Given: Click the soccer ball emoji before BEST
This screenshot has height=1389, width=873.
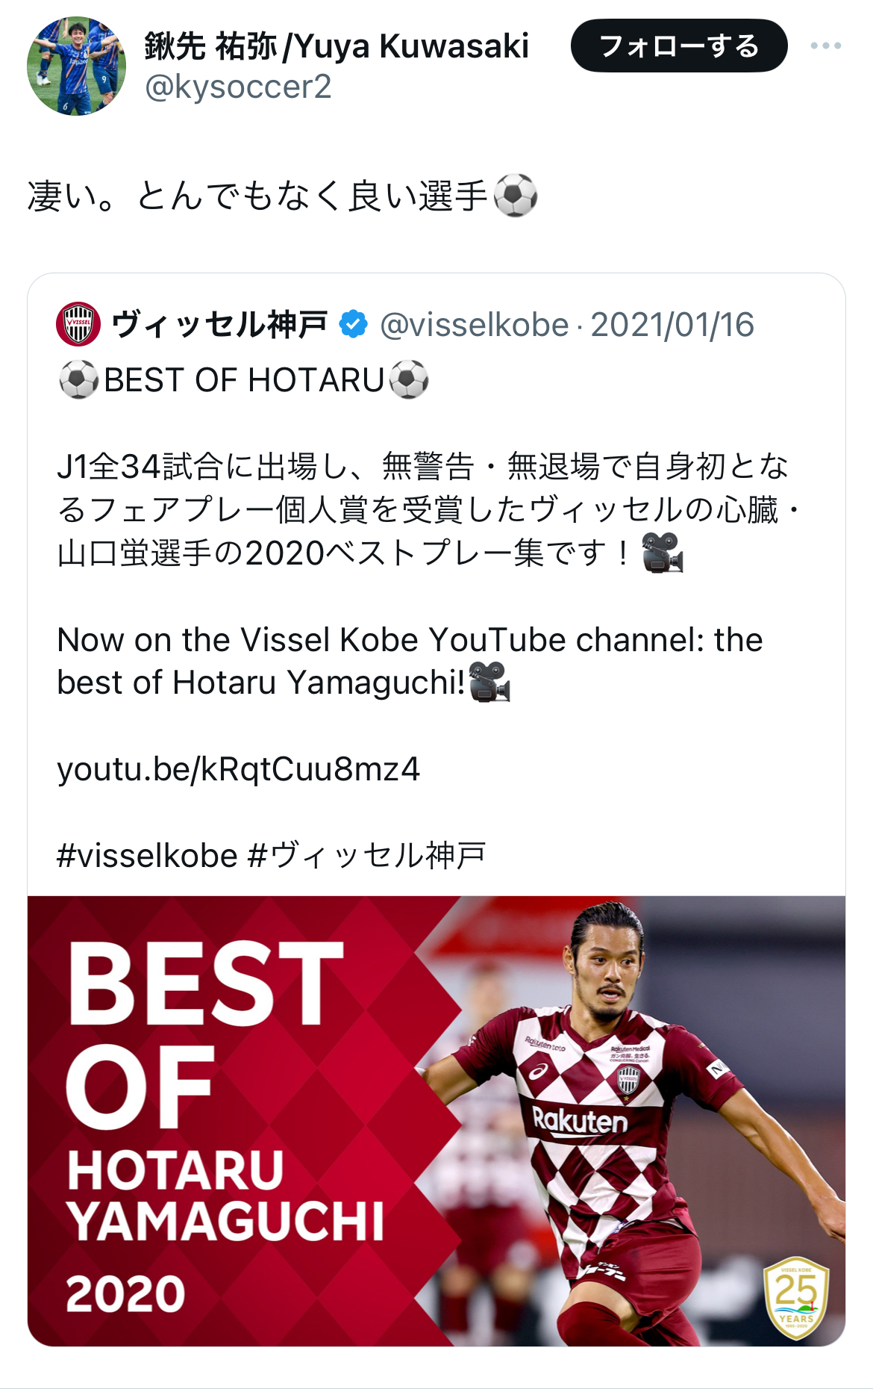Looking at the screenshot, I should pos(78,380).
